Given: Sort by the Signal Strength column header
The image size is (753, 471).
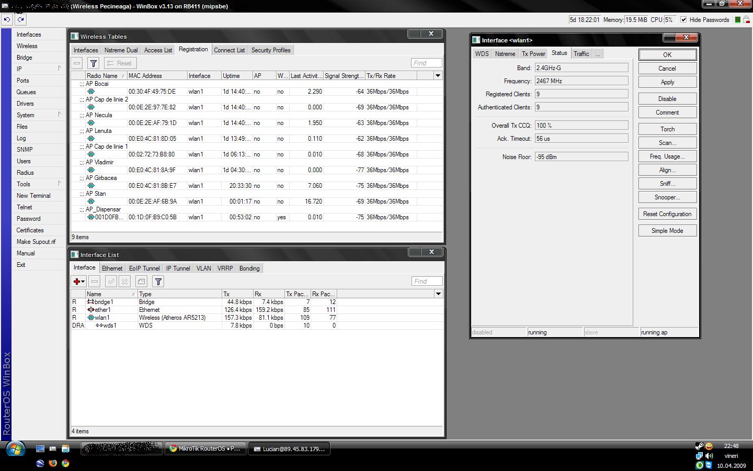Looking at the screenshot, I should click(344, 76).
